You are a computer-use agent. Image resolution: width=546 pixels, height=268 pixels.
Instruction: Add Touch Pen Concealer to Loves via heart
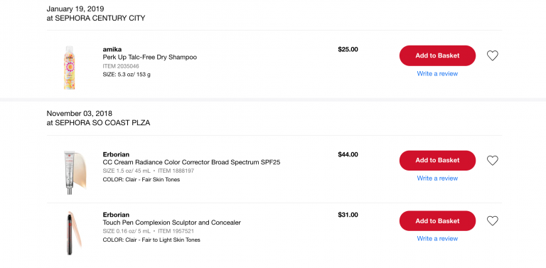[492, 221]
